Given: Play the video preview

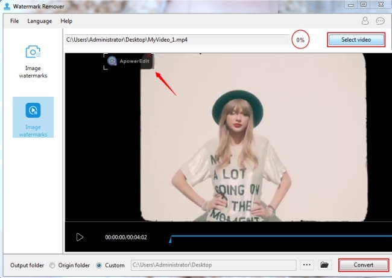Looking at the screenshot, I should point(80,237).
